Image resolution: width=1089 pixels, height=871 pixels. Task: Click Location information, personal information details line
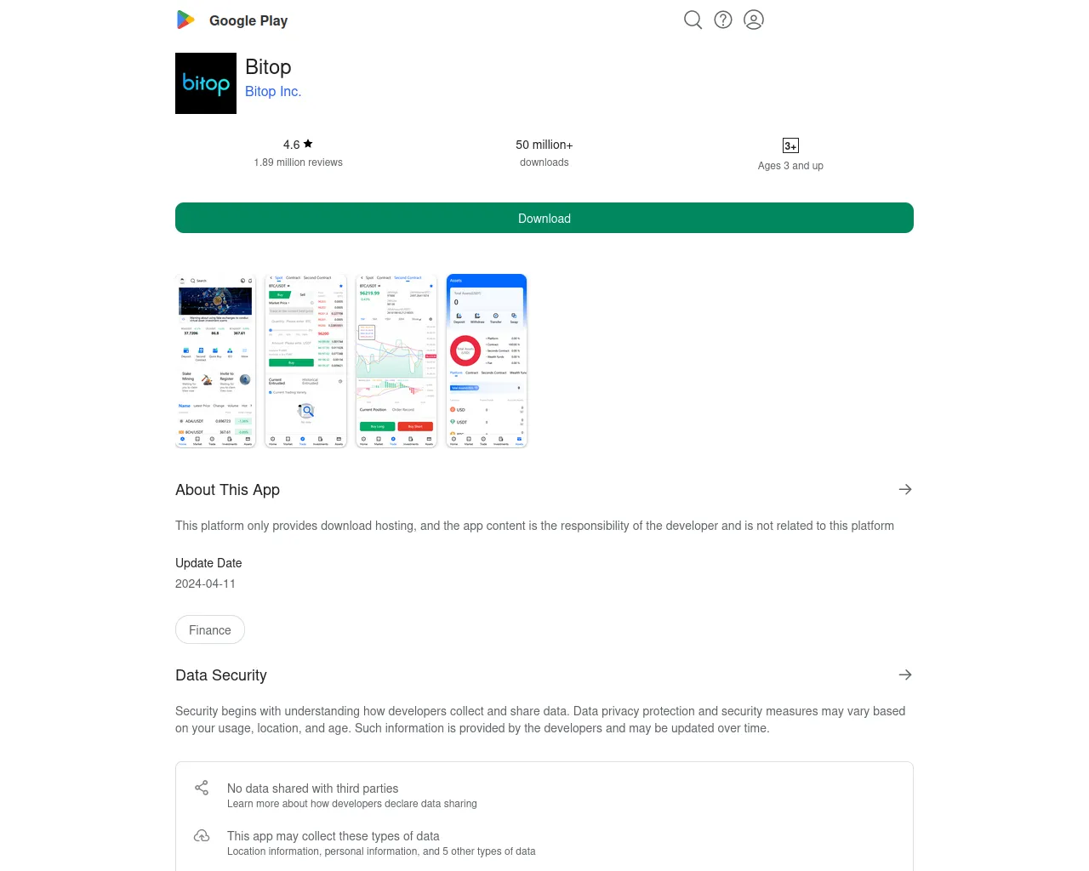(381, 851)
